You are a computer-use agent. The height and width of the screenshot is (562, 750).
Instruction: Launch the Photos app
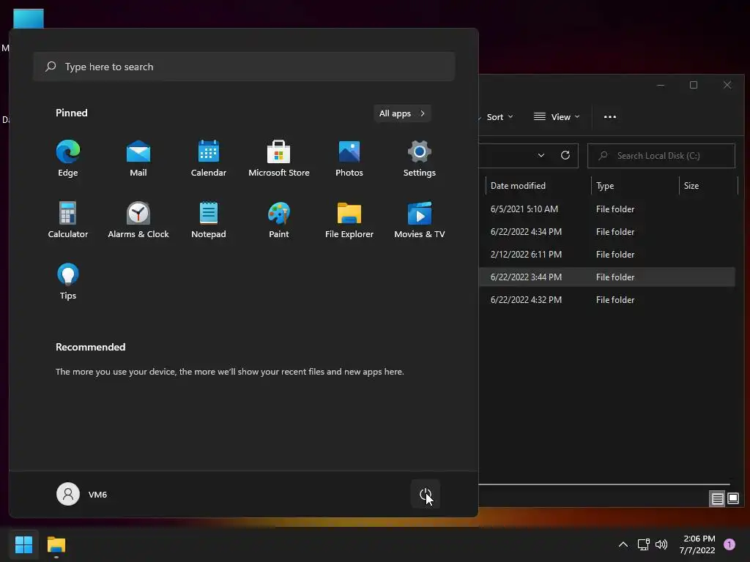tap(349, 158)
